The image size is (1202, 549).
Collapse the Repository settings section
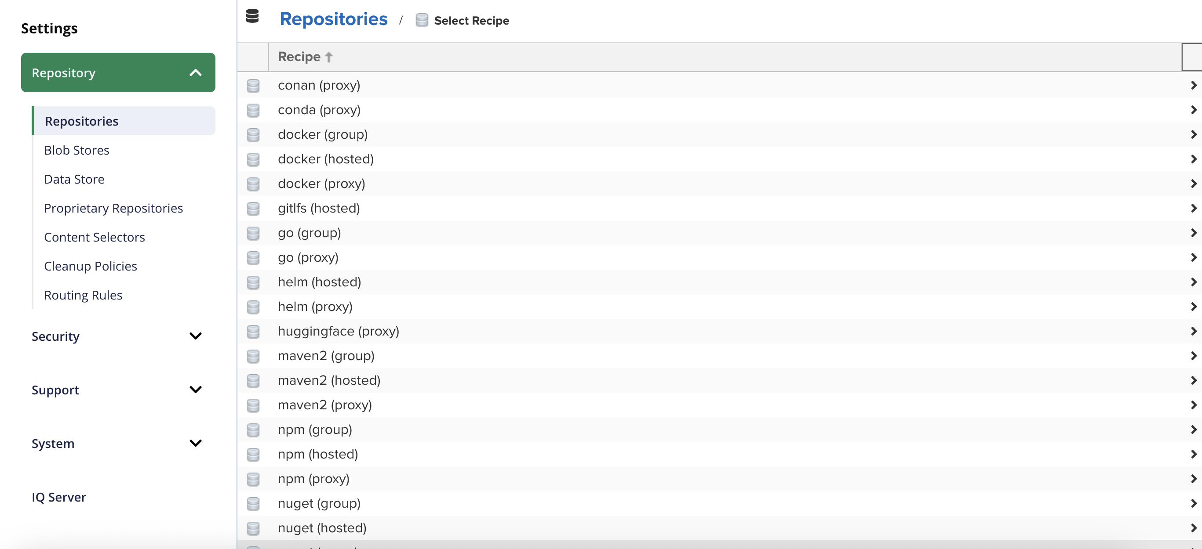click(x=196, y=73)
